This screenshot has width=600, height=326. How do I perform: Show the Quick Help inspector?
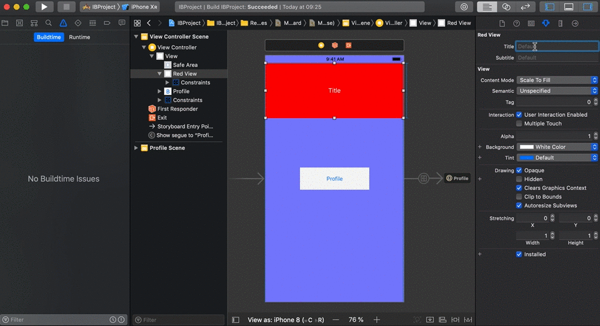[x=517, y=23]
